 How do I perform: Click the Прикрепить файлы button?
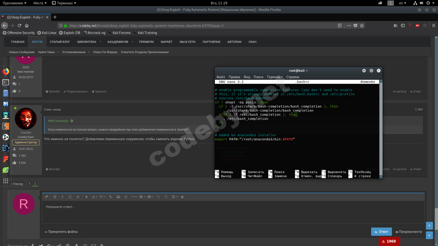point(61,232)
